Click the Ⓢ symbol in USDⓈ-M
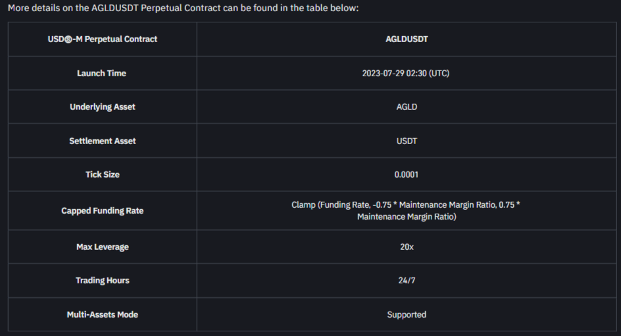This screenshot has width=621, height=336. [68, 39]
